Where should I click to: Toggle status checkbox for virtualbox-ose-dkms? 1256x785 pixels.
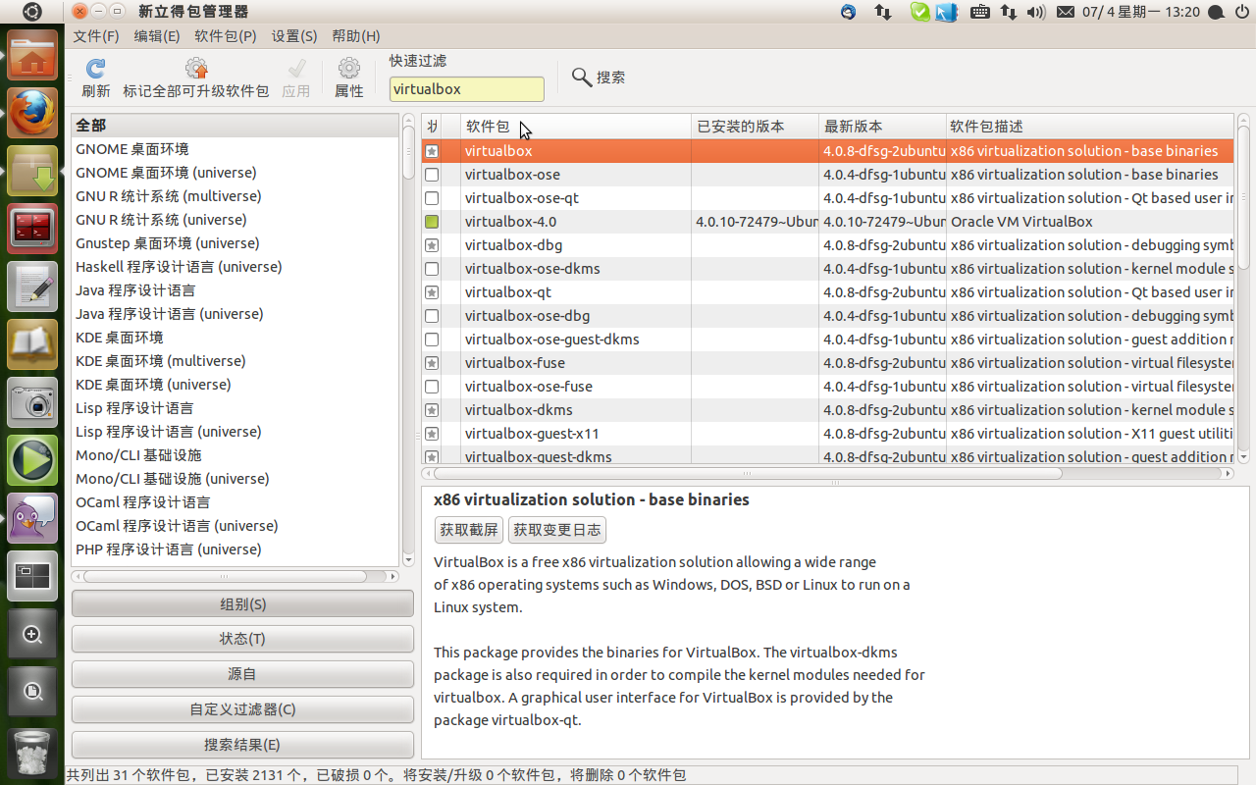[x=432, y=269]
